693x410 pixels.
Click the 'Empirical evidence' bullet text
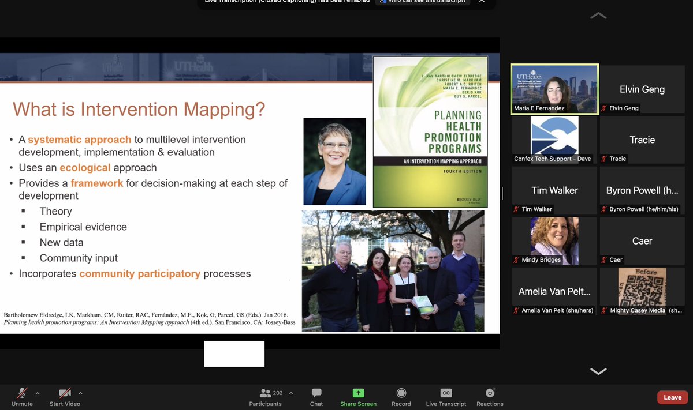(x=83, y=227)
